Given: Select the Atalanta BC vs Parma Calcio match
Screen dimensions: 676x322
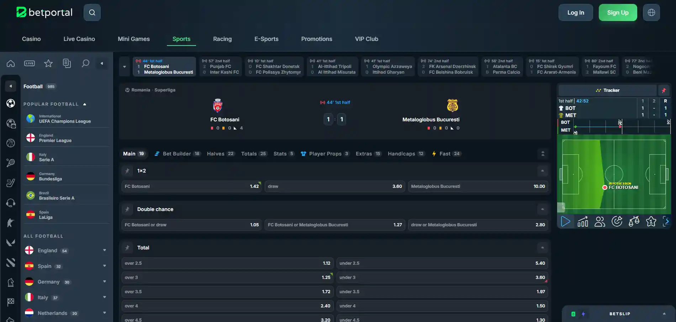Looking at the screenshot, I should point(502,67).
